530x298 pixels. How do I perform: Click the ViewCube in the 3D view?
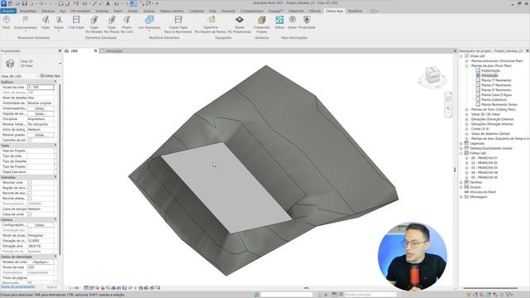point(432,75)
